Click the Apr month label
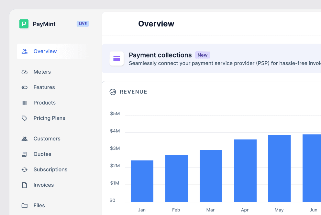 [x=245, y=210]
